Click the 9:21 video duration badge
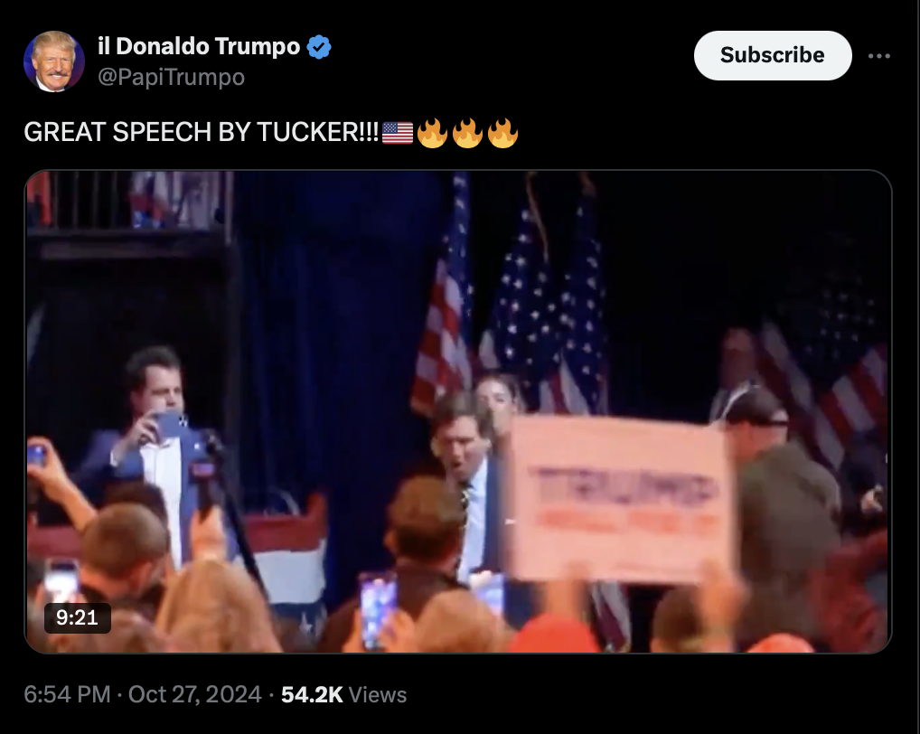The image size is (920, 734). (x=78, y=617)
